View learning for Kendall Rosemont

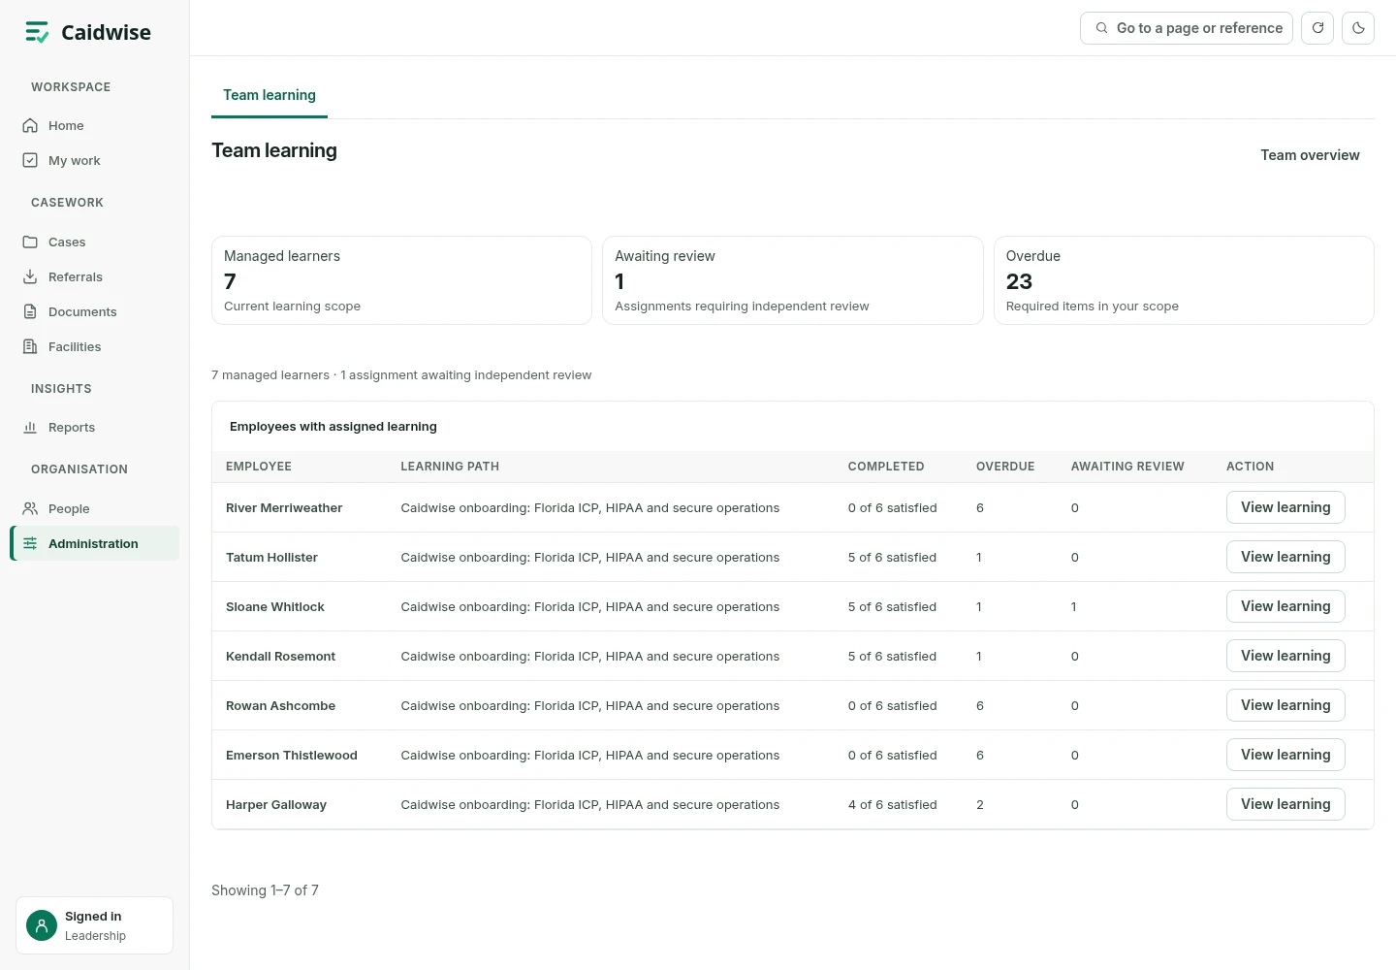pos(1285,656)
